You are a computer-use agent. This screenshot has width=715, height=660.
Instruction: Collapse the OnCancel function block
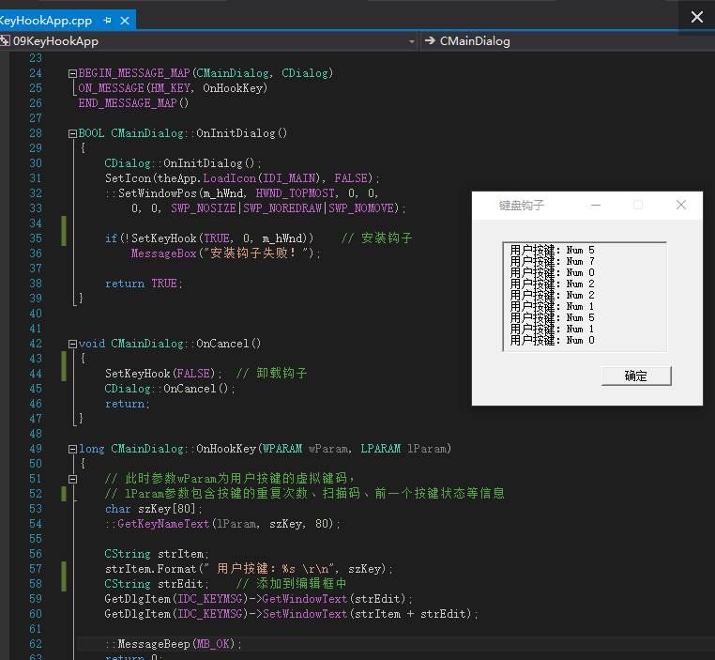pos(72,344)
